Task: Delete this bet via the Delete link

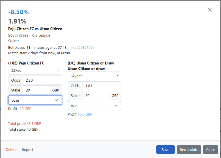Action: (x=11, y=150)
